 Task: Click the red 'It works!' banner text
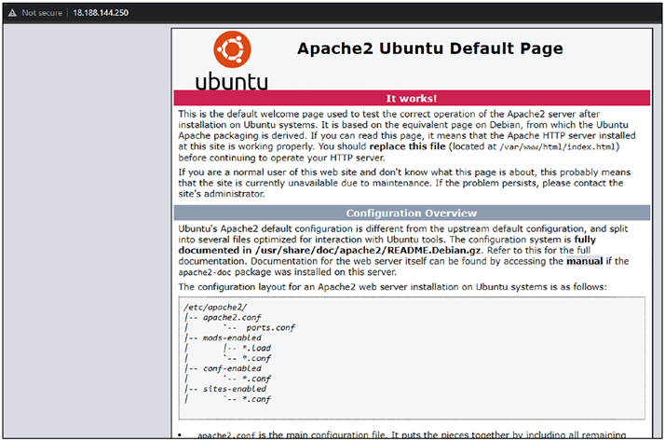412,99
